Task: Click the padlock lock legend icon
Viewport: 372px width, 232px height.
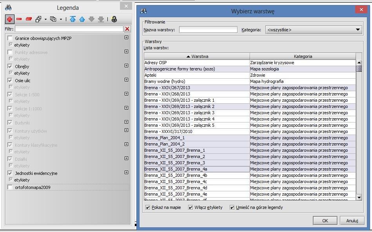Action: tap(114, 19)
